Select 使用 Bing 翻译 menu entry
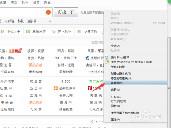 (120, 57)
